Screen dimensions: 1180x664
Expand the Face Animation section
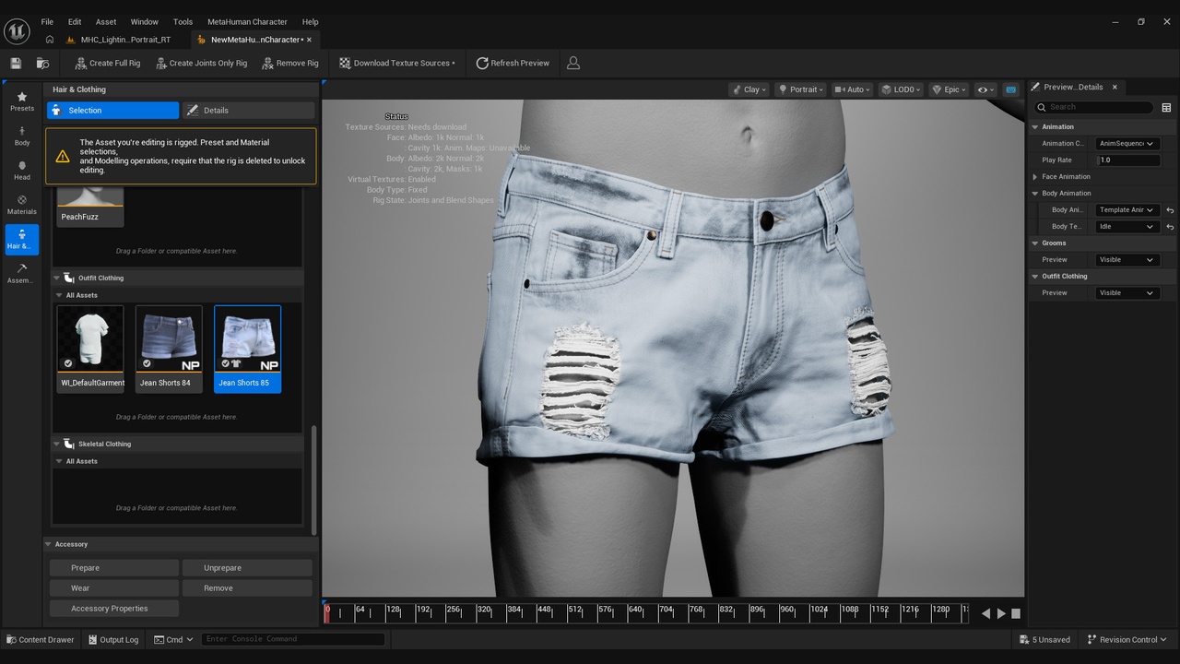(x=1035, y=176)
